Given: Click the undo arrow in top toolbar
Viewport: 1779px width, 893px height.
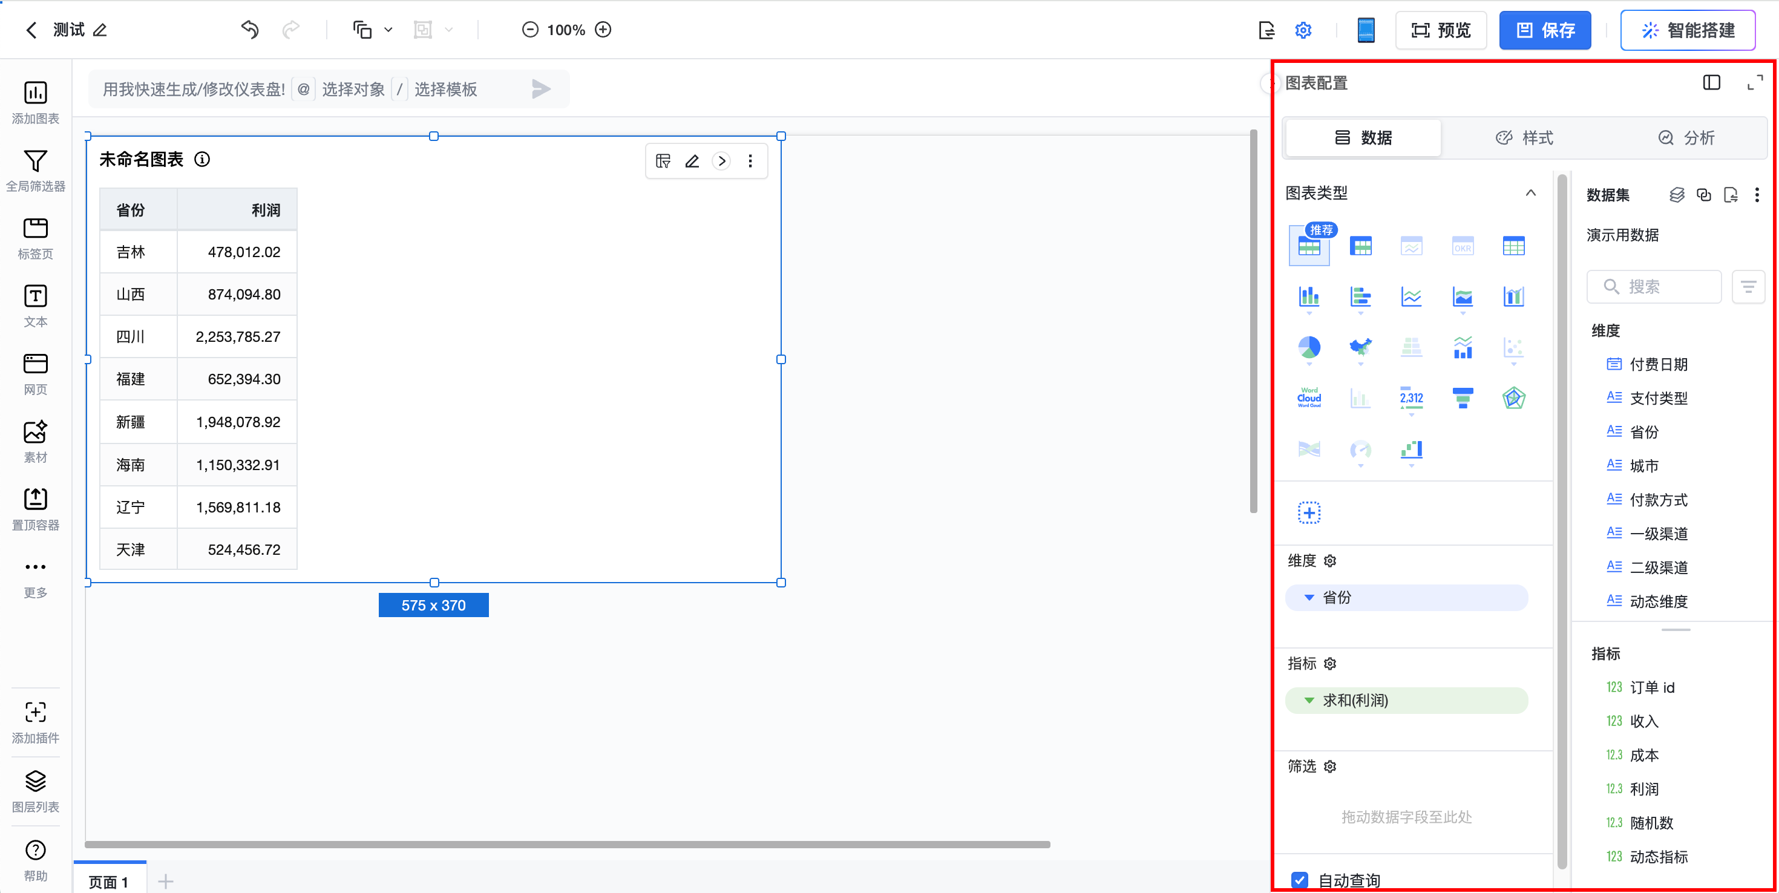Looking at the screenshot, I should 250,30.
